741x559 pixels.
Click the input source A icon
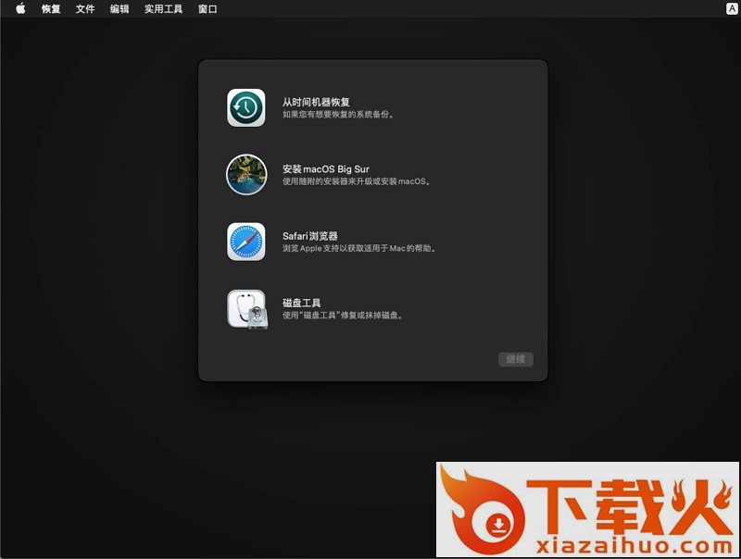731,8
